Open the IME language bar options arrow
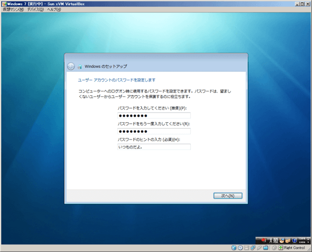The height and width of the screenshot is (252, 312). click(x=308, y=241)
